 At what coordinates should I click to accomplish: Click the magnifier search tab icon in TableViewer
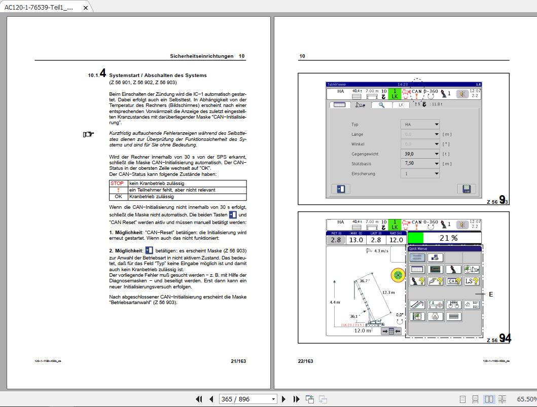pyautogui.click(x=381, y=105)
